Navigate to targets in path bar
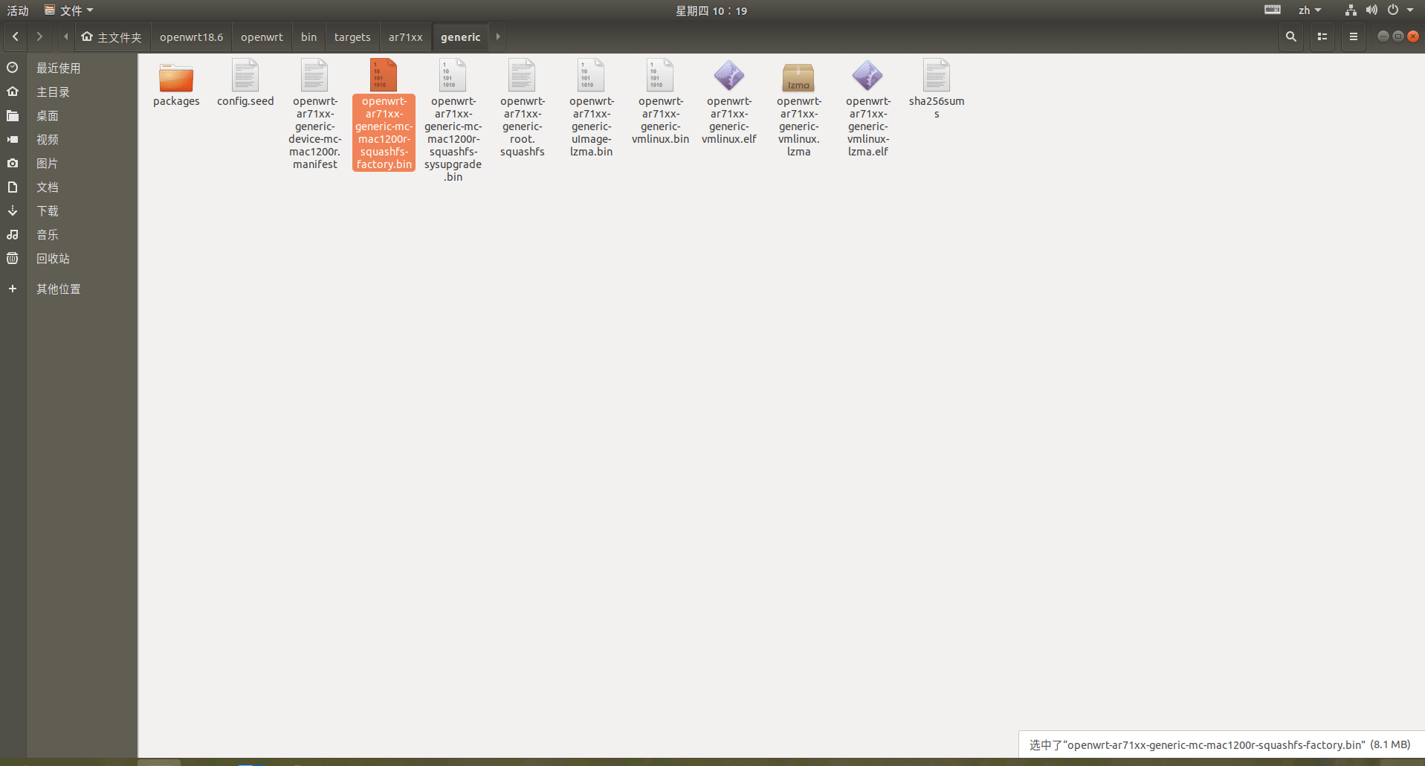1425x766 pixels. tap(352, 37)
